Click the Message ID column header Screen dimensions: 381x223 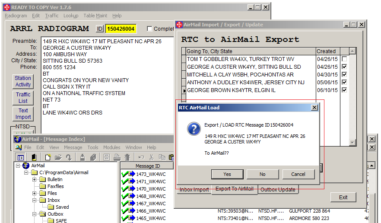(147, 166)
